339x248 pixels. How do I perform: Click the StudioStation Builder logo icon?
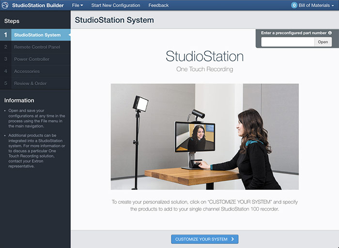coord(5,5)
